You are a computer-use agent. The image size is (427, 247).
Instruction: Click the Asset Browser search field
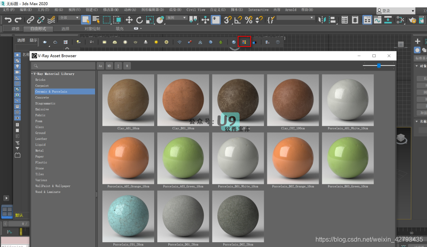(63, 66)
